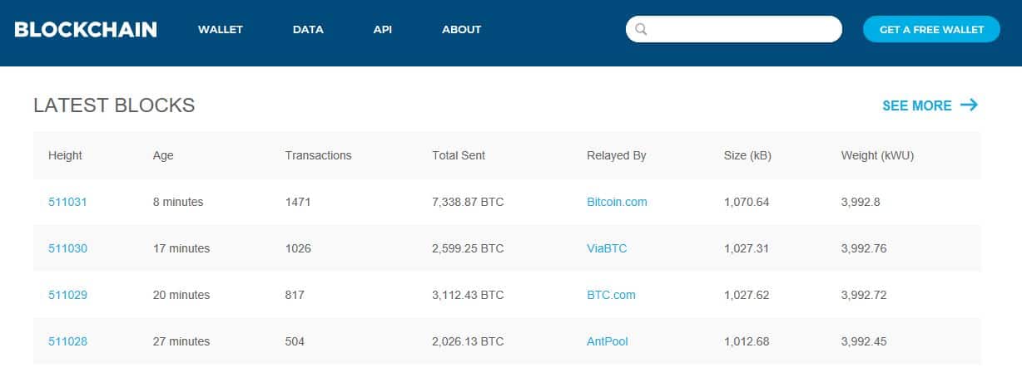Click the LATEST BLOCKS heading

pos(114,105)
